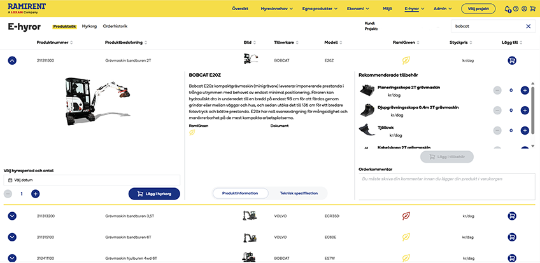Viewport: 540px width, 263px height.
Task: Collapse the expanded Bobcat E20Z row
Action: pyautogui.click(x=12, y=60)
